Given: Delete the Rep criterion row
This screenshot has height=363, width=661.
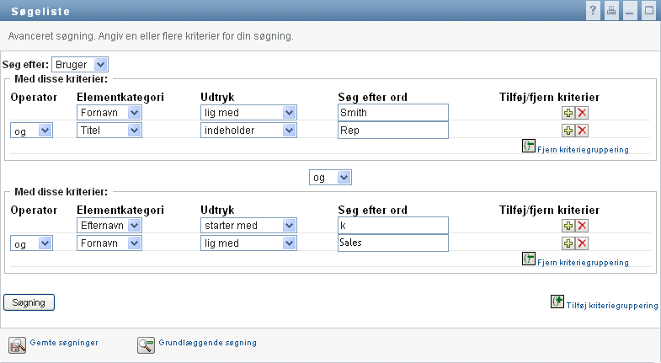Looking at the screenshot, I should 582,130.
